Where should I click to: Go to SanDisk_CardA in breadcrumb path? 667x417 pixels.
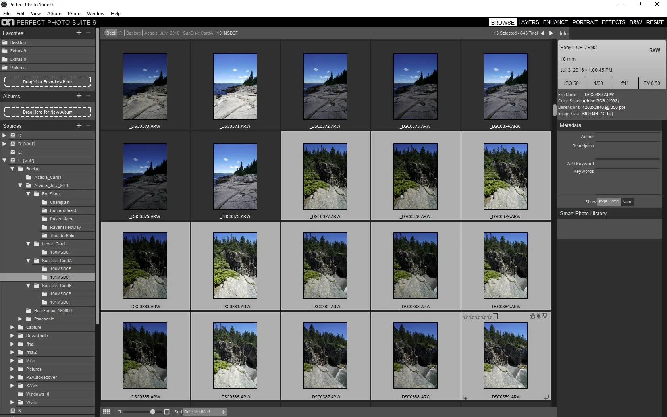198,33
